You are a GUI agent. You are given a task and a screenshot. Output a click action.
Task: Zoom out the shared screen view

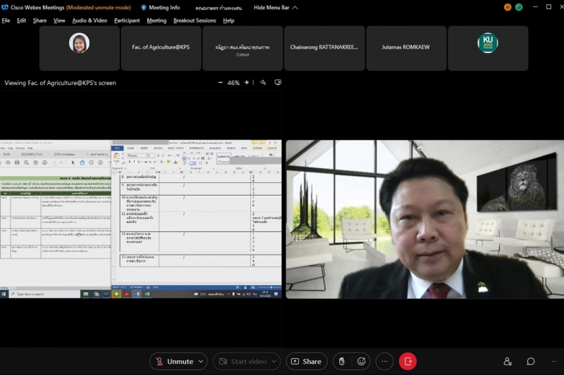pos(220,83)
